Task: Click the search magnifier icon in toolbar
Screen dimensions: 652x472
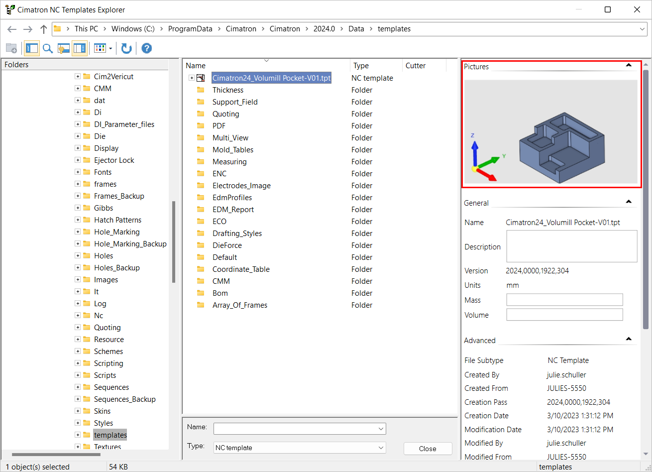Action: (x=48, y=48)
